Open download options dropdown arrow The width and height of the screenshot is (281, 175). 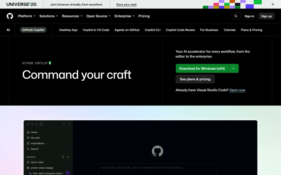[x=233, y=68]
